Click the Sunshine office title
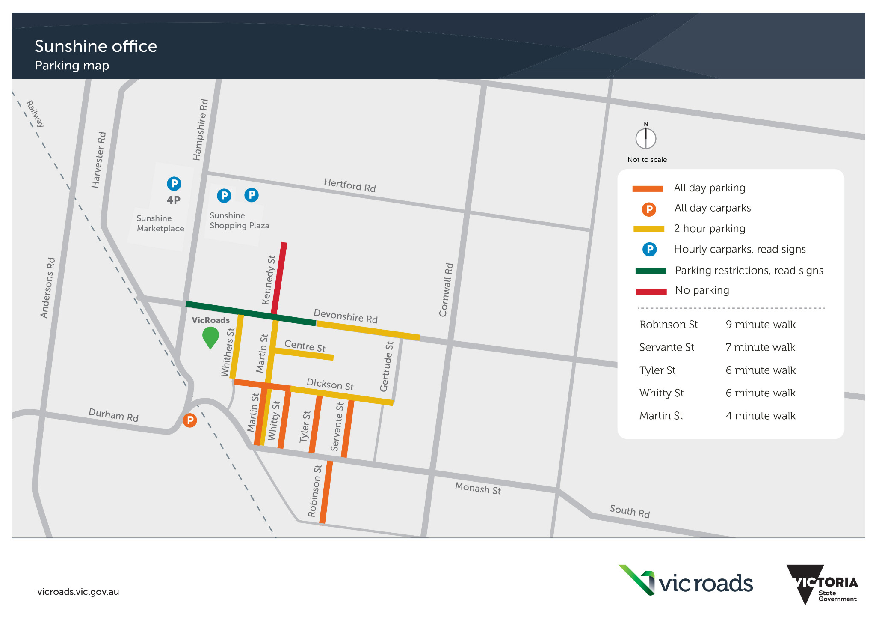This screenshot has height=620, width=876. [x=96, y=46]
